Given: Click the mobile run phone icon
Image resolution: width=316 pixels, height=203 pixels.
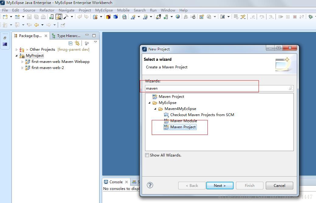Looking at the screenshot, I should point(52,17).
